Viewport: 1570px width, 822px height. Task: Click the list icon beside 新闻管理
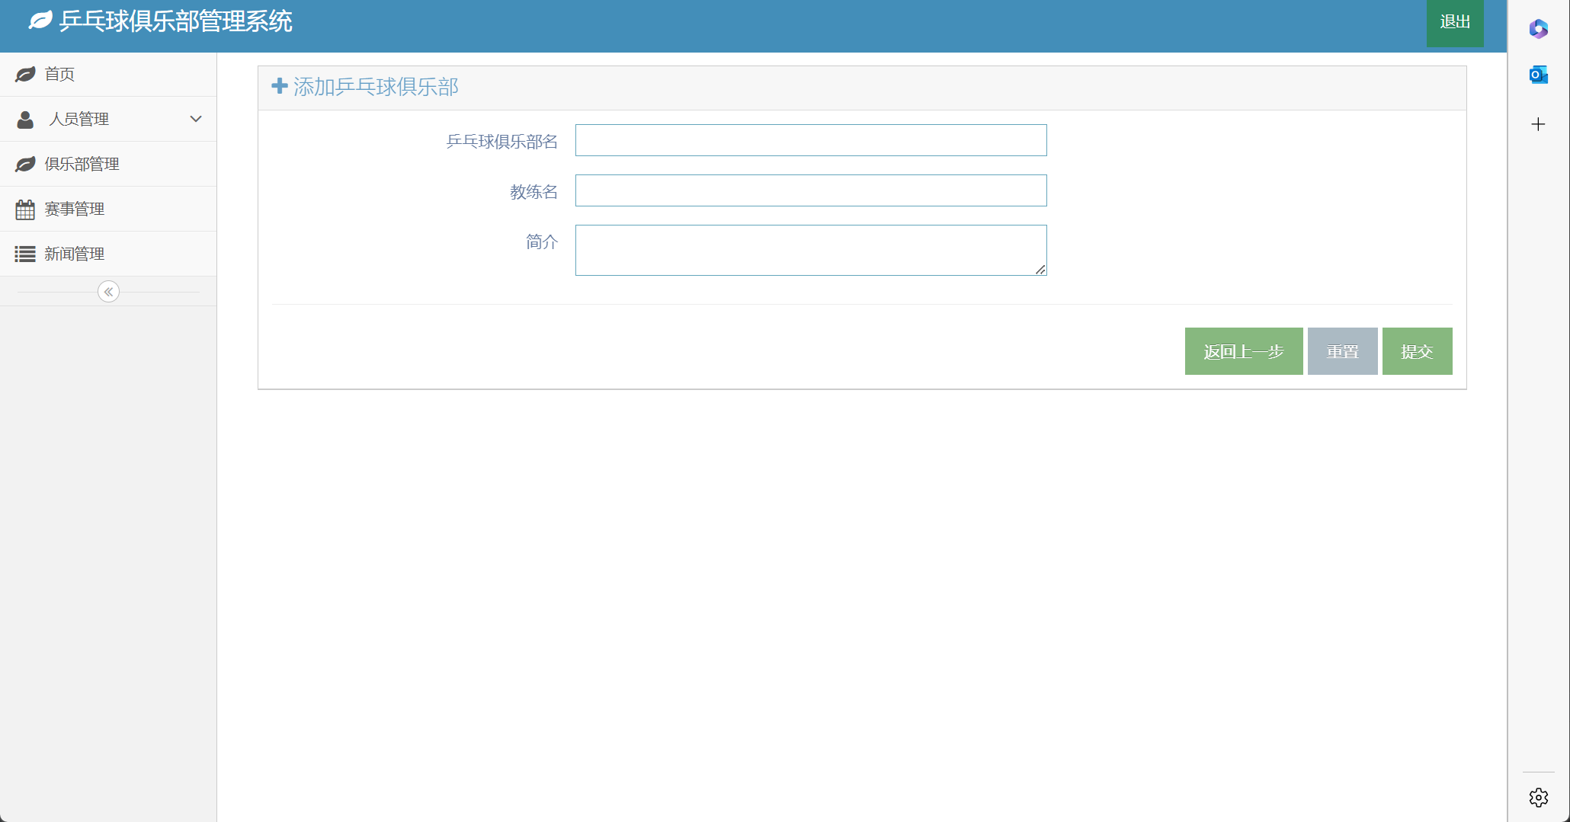[x=25, y=254]
